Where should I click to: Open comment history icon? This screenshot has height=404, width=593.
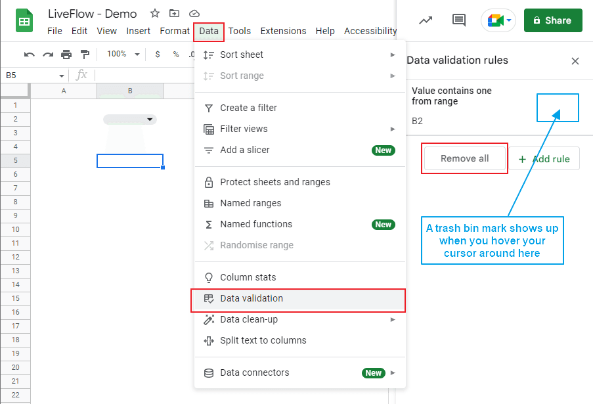[x=459, y=20]
